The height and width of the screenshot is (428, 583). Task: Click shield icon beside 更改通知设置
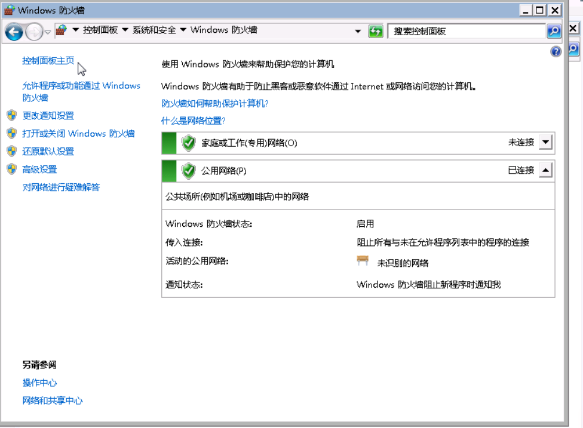coord(12,115)
